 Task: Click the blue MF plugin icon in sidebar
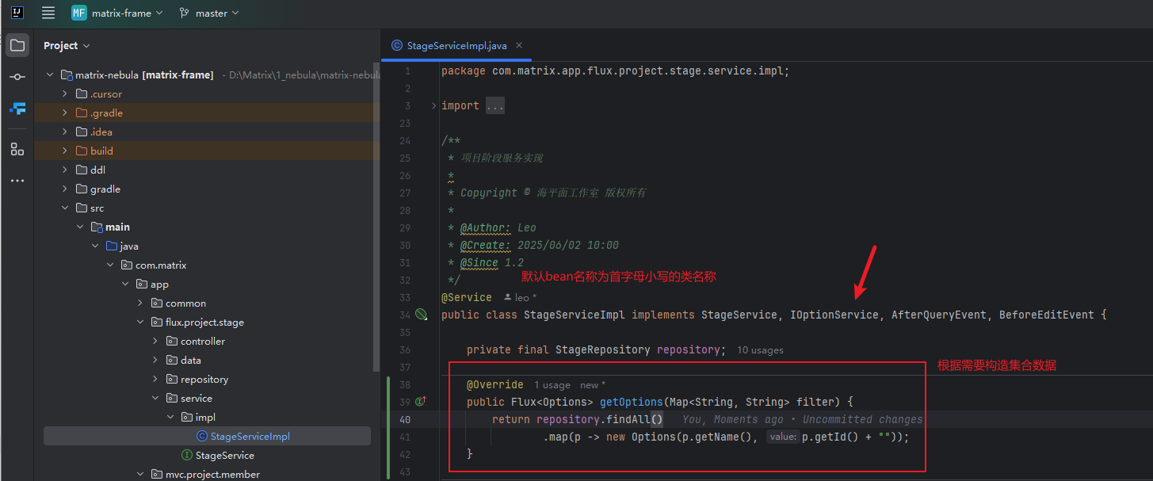tap(17, 109)
